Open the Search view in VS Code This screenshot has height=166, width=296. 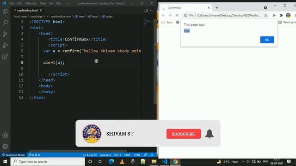5,23
